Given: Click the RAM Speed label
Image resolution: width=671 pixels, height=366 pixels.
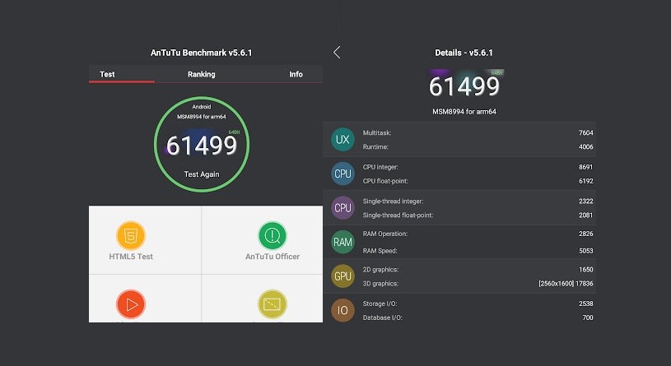Looking at the screenshot, I should [380, 251].
